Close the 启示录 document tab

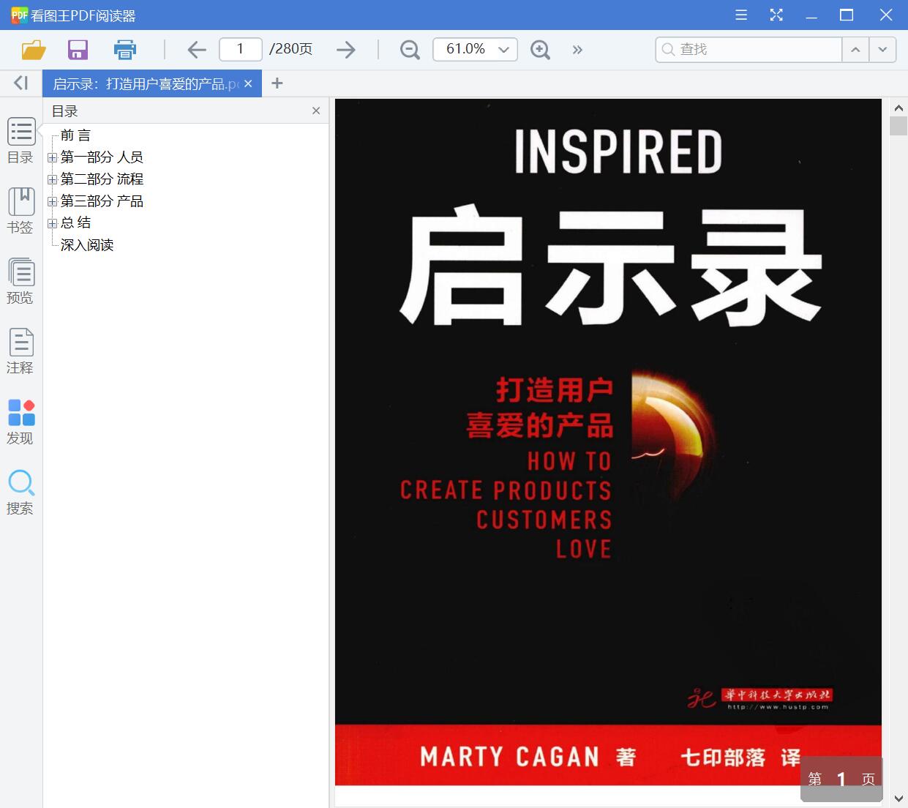[248, 83]
